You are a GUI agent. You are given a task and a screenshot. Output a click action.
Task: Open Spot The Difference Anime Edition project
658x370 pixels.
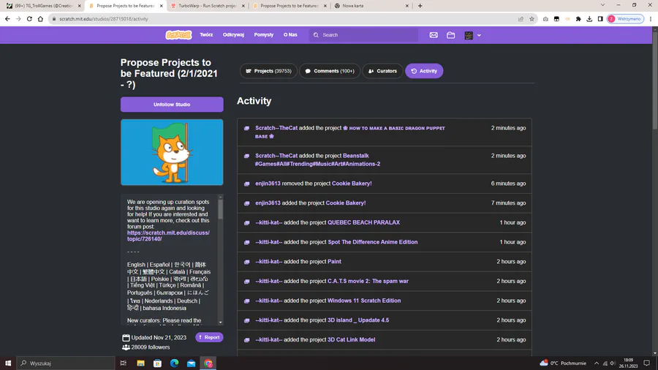tap(373, 242)
